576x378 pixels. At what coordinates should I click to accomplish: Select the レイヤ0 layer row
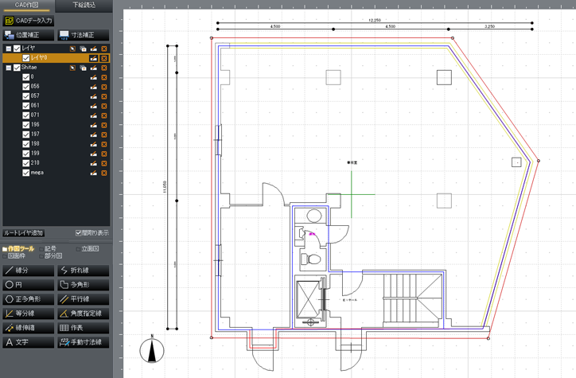[48, 58]
